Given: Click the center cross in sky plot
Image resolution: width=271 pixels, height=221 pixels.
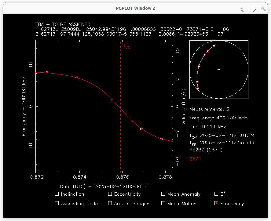Looking at the screenshot, I should click(x=219, y=70).
